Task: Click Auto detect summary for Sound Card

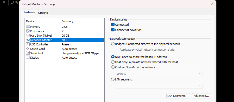Action: (x=69, y=49)
